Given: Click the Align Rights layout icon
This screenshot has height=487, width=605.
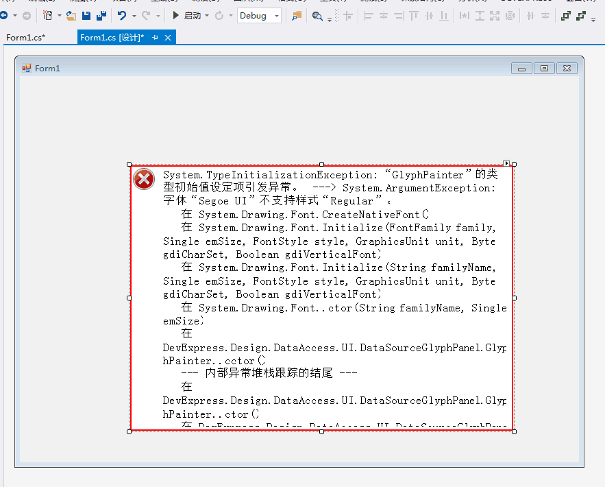Looking at the screenshot, I should coord(399,16).
